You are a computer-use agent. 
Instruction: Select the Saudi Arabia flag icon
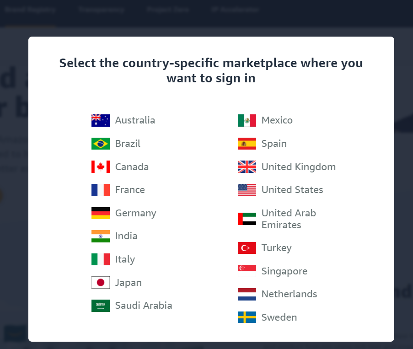[x=101, y=306]
